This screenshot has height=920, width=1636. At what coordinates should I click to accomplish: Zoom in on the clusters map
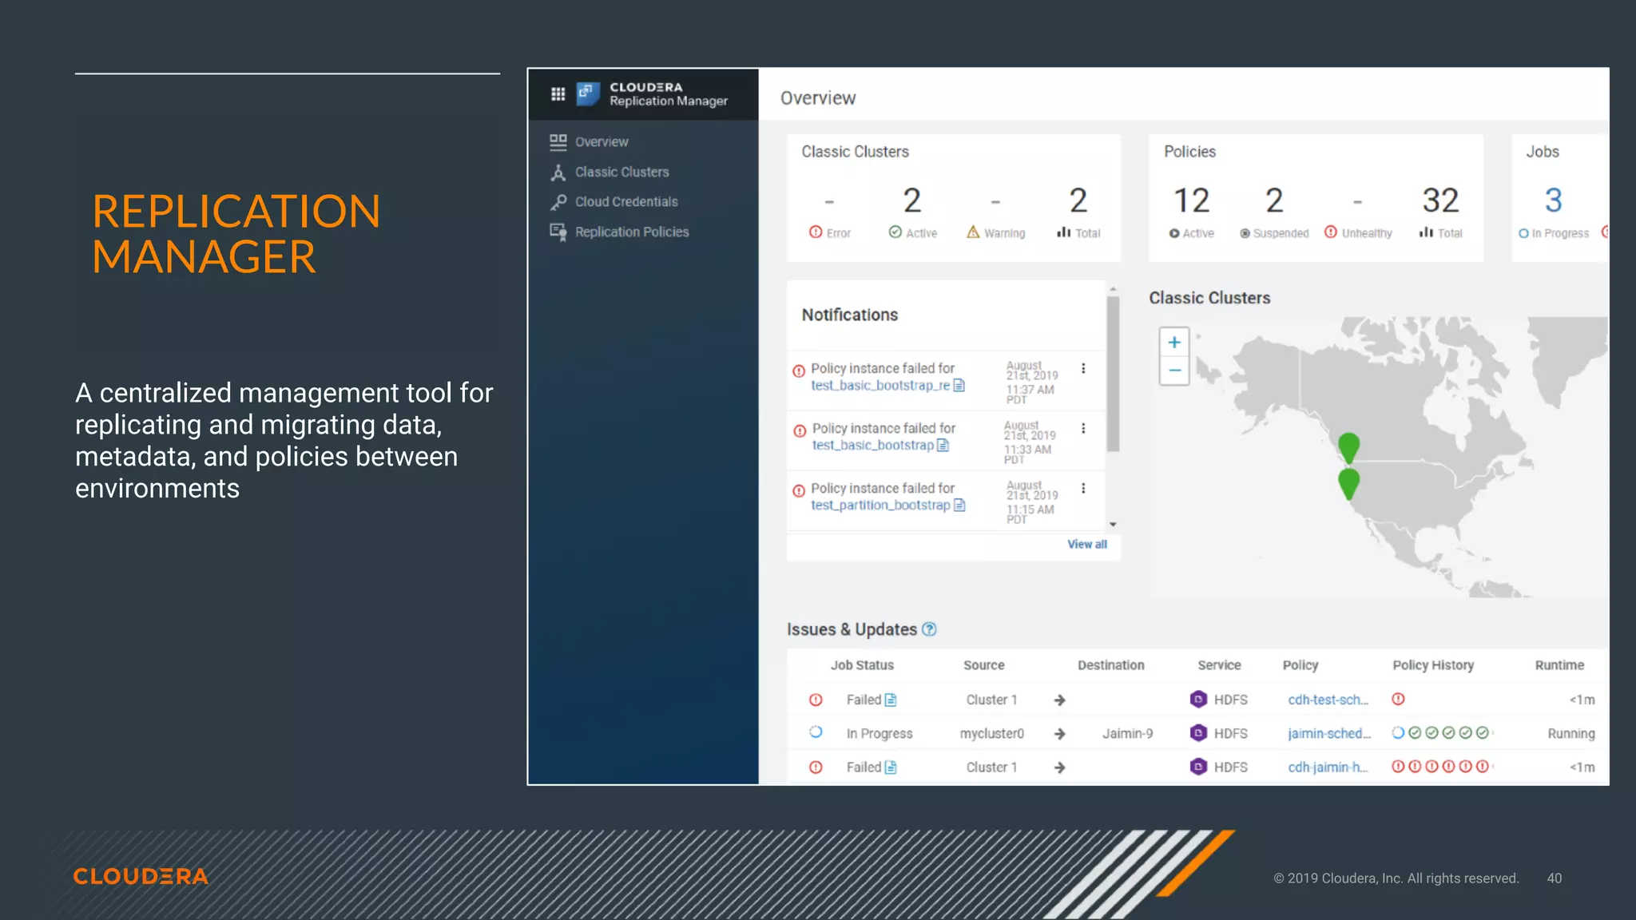[x=1174, y=342]
